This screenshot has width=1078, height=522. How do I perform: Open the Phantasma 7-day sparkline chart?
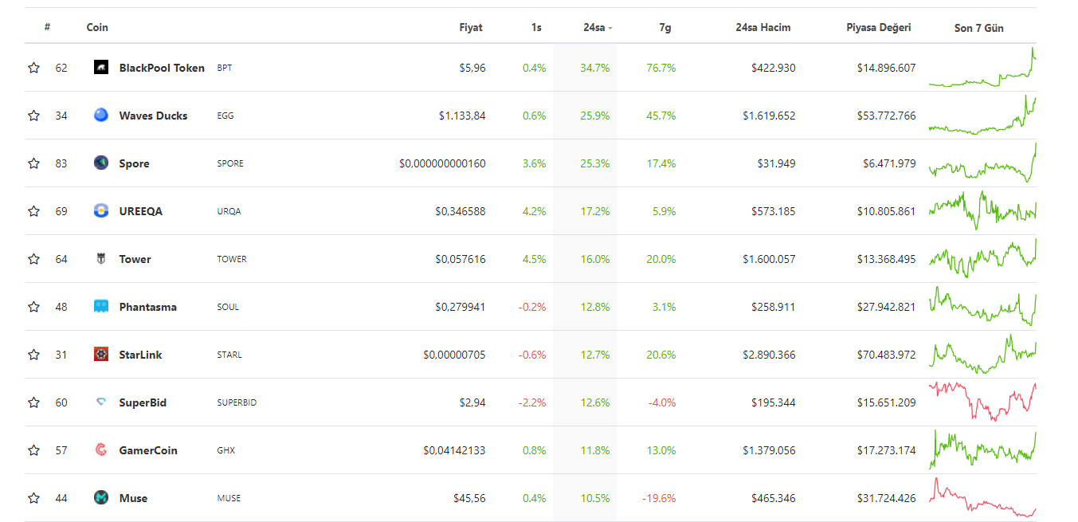[x=982, y=306]
